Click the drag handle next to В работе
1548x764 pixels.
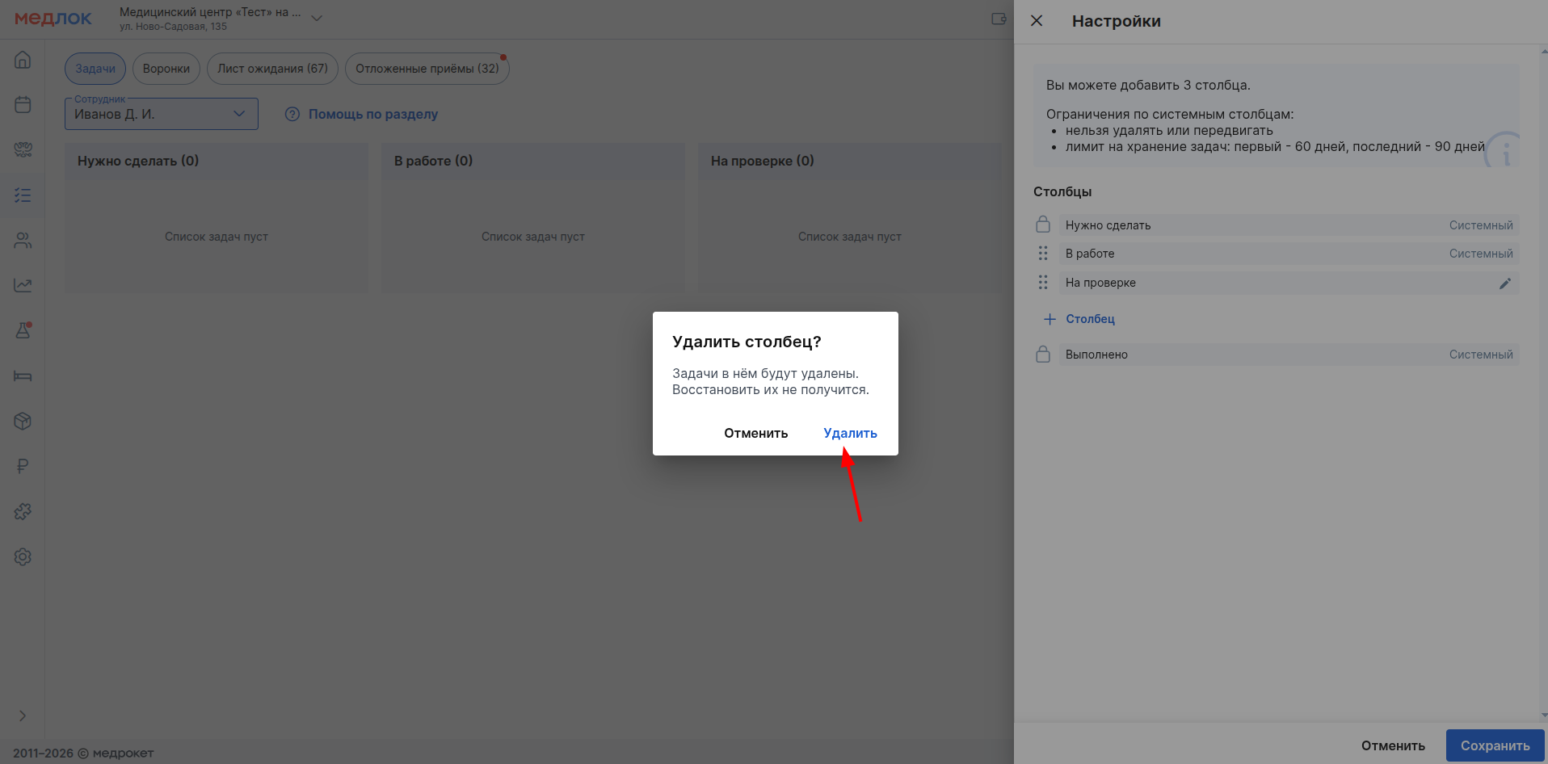coord(1043,254)
